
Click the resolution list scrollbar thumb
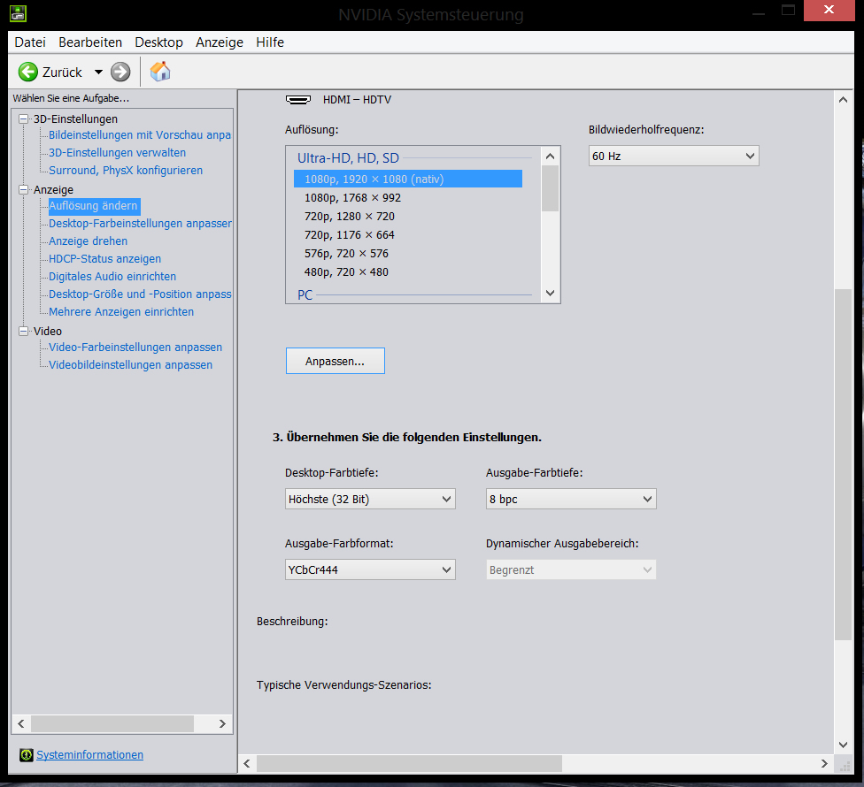(550, 188)
